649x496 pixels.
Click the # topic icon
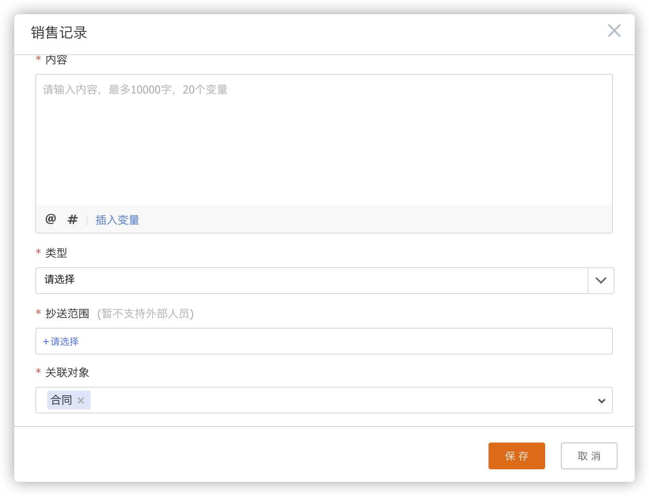73,219
